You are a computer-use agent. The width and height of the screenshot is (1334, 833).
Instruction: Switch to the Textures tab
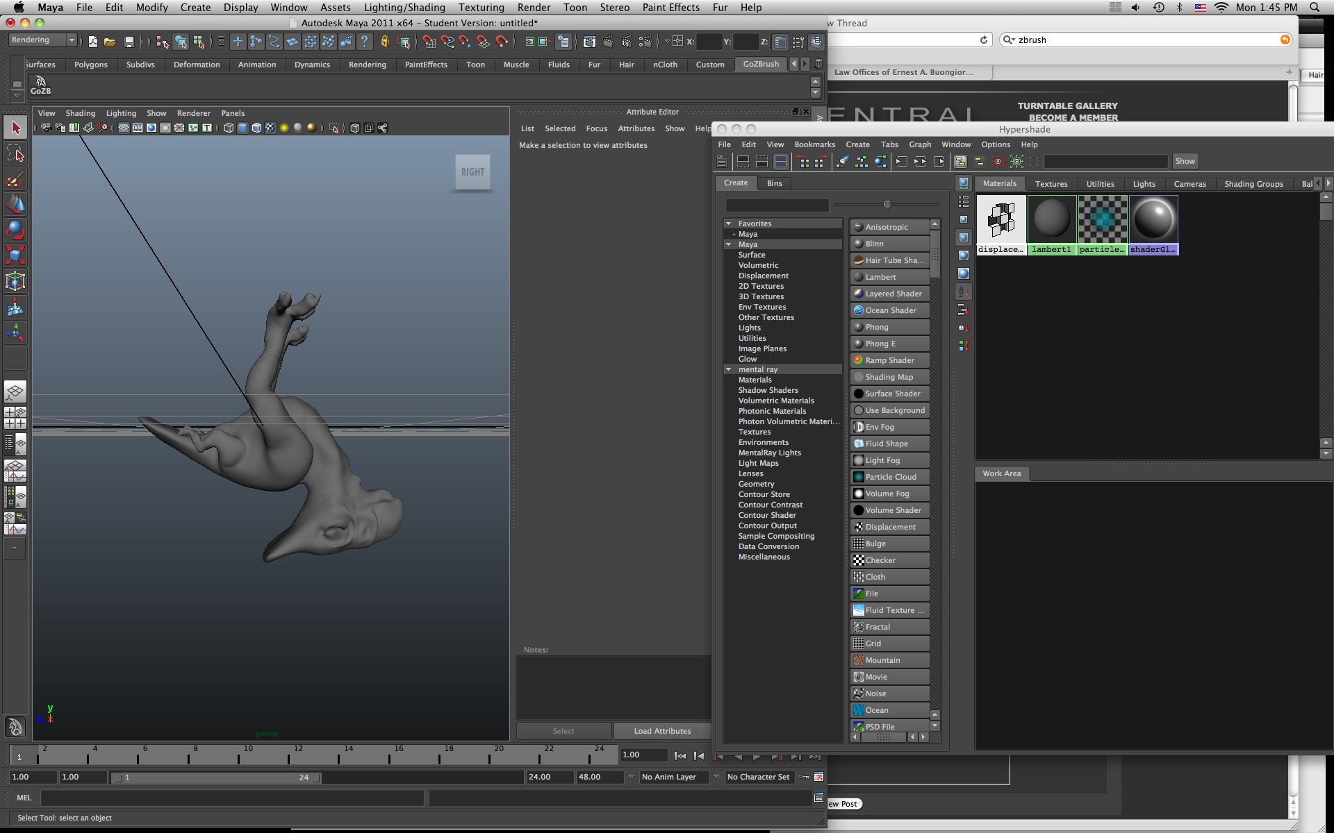(1051, 184)
